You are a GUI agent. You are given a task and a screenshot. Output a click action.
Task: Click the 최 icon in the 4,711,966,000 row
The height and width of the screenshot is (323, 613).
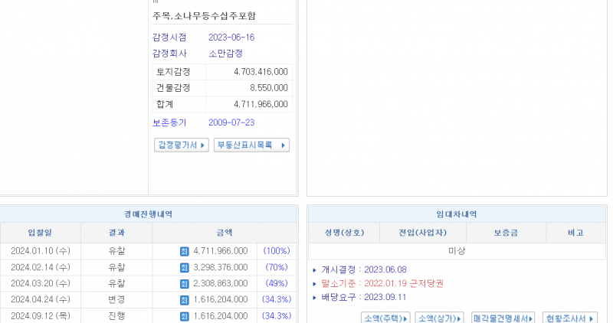coord(184,251)
